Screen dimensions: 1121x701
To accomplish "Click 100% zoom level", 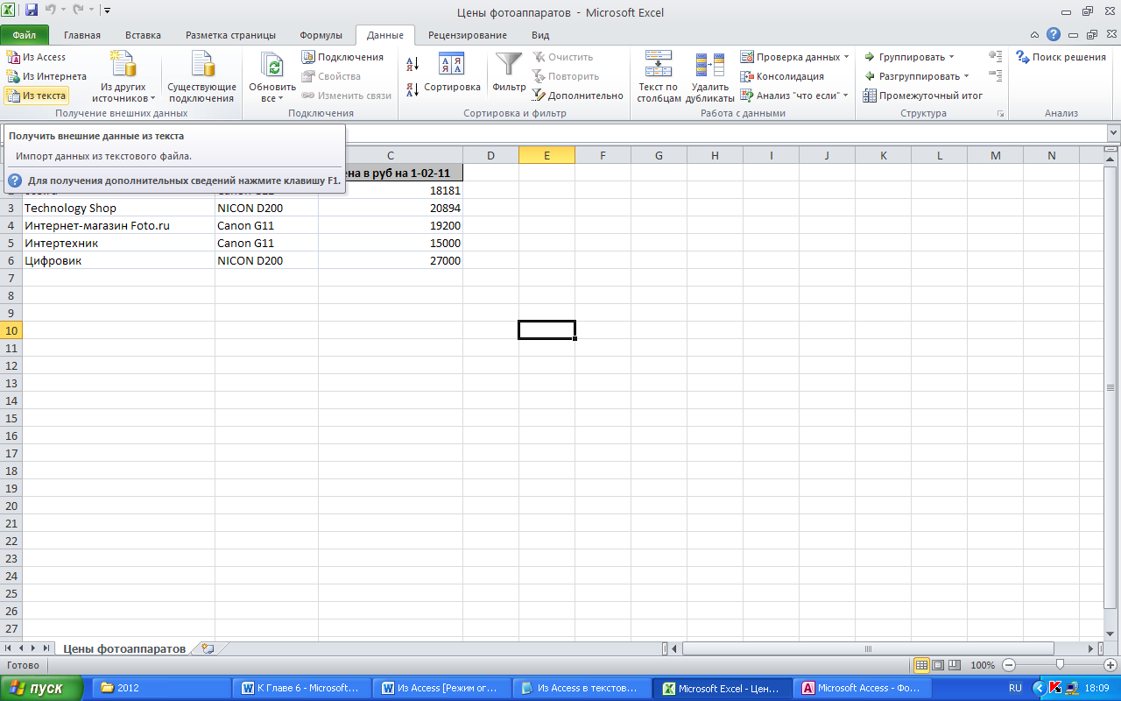I will [x=983, y=665].
